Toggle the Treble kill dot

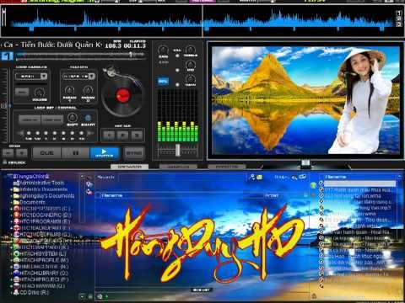point(177,56)
